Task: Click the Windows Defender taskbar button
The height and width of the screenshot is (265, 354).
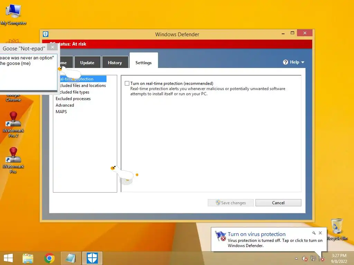Action: (92, 258)
